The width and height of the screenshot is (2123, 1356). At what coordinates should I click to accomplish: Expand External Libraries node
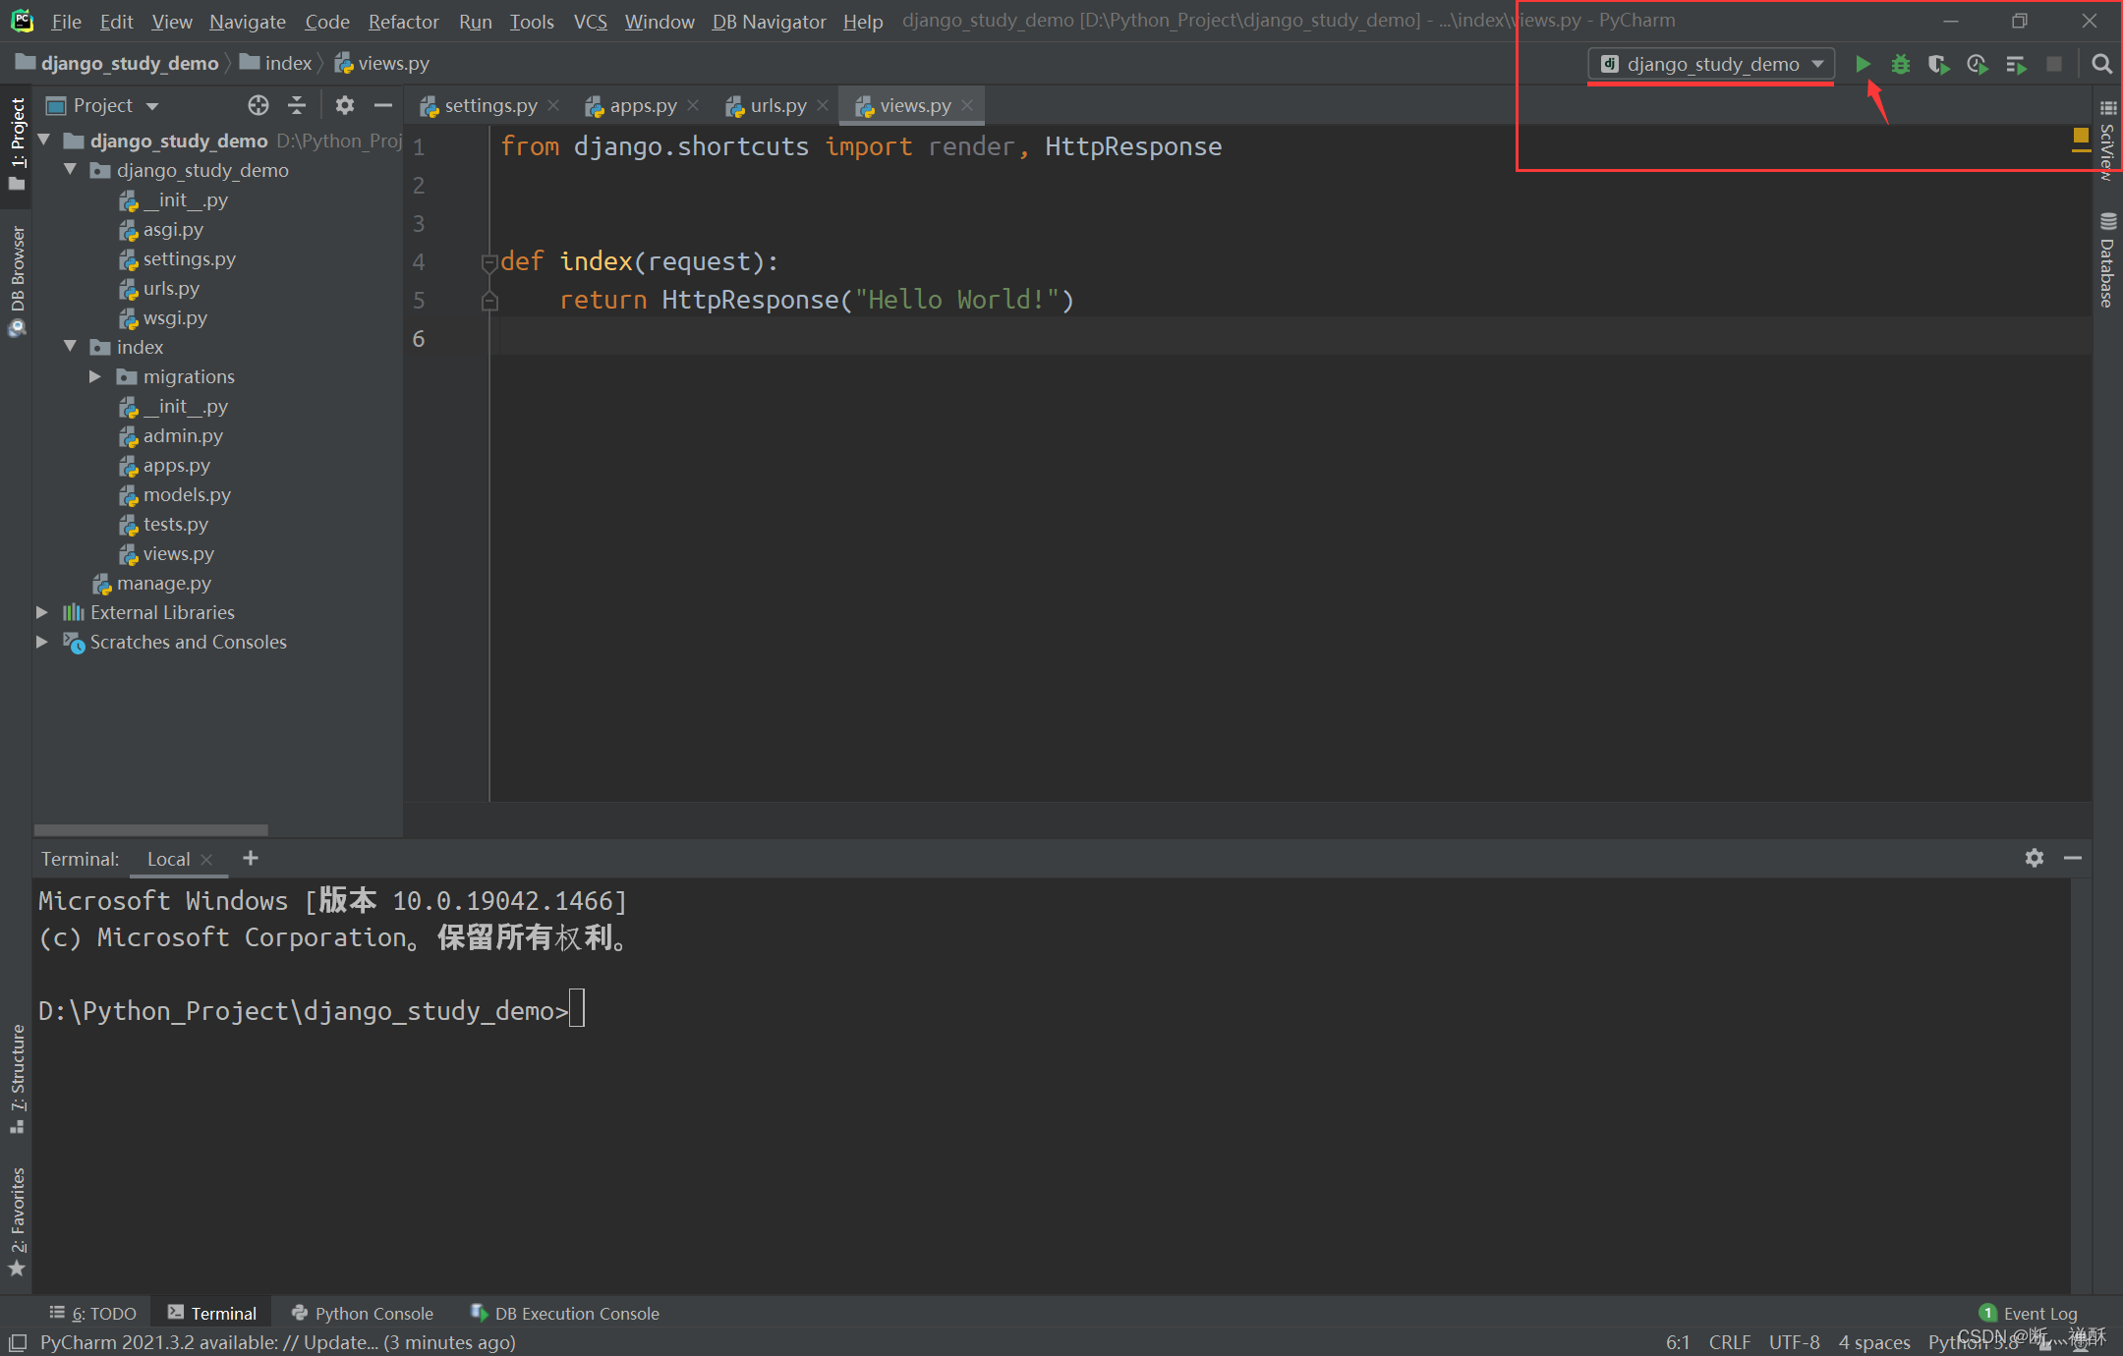pyautogui.click(x=42, y=612)
